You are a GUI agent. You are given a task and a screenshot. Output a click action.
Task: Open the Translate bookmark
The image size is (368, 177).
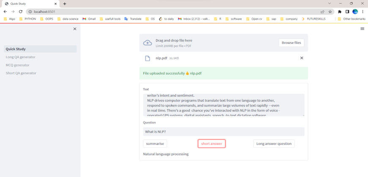click(133, 19)
